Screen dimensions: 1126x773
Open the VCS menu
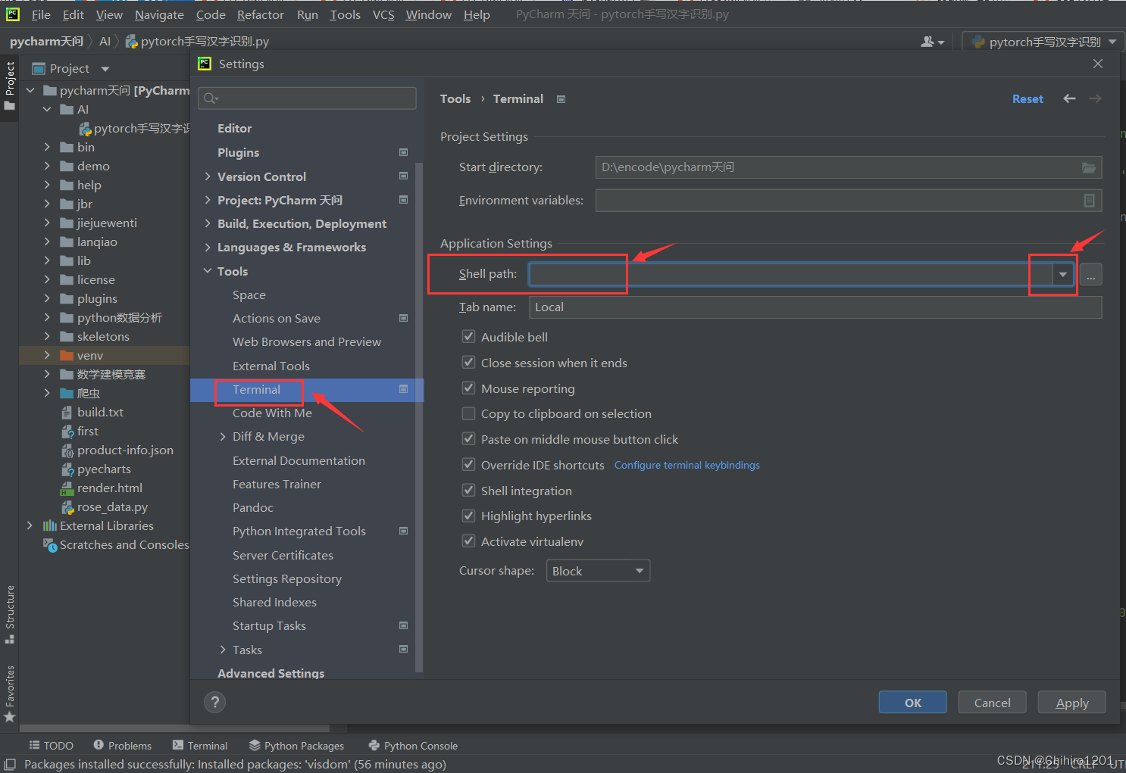tap(383, 14)
